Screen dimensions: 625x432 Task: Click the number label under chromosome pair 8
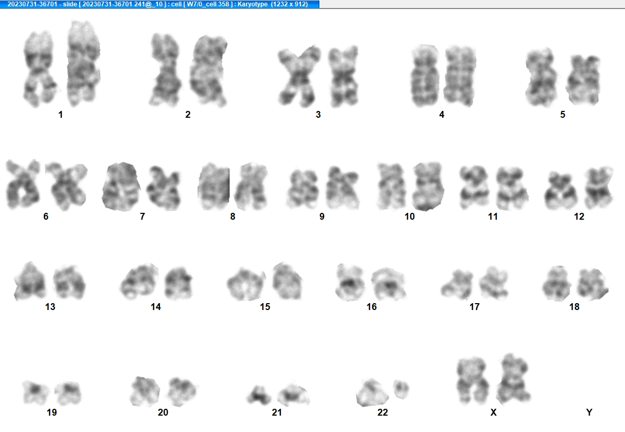pos(233,217)
